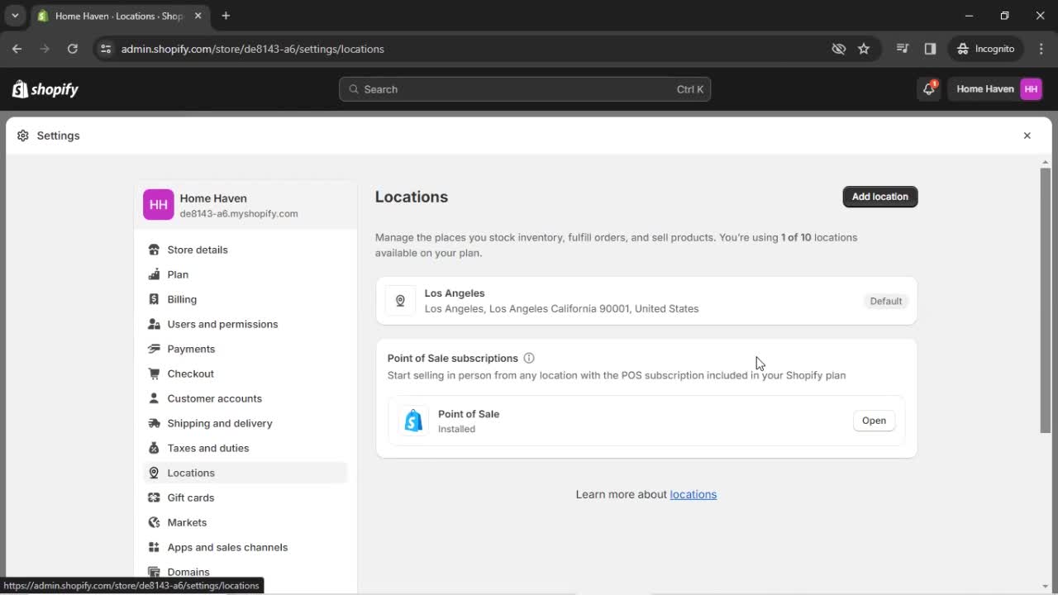Open Payments settings

(x=245, y=349)
